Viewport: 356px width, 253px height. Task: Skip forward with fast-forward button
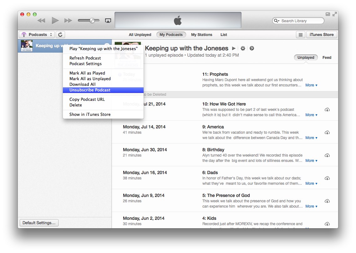coord(68,21)
